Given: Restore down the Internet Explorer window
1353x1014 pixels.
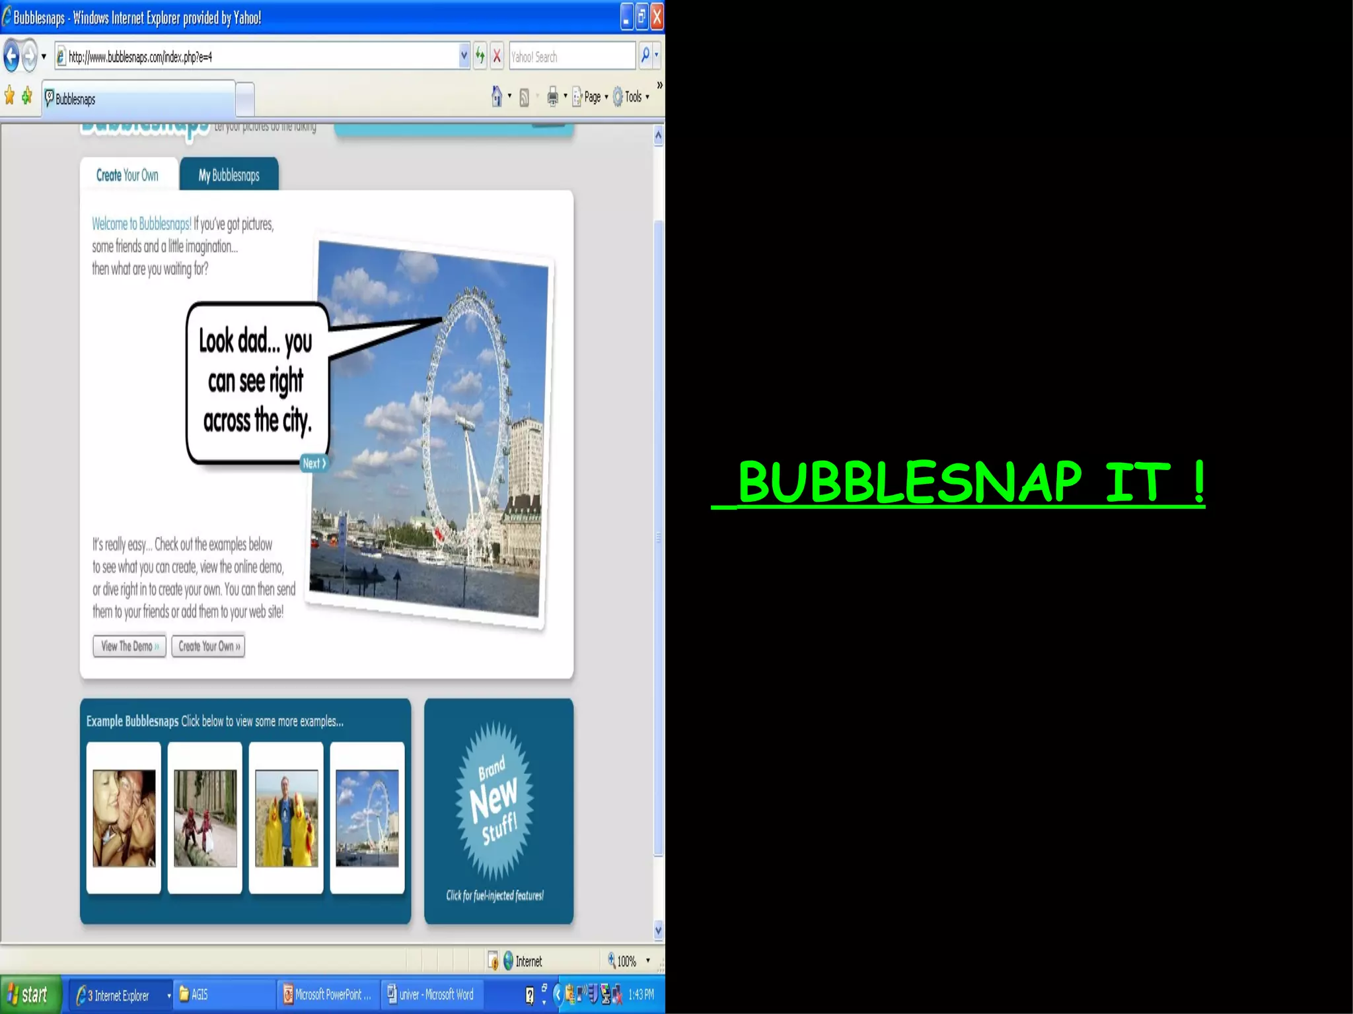Looking at the screenshot, I should coord(641,17).
